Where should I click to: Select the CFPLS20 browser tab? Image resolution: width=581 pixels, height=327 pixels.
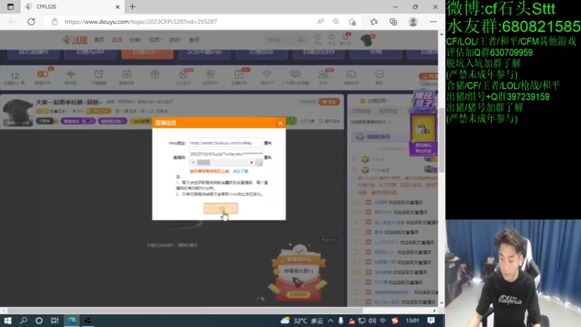click(72, 7)
